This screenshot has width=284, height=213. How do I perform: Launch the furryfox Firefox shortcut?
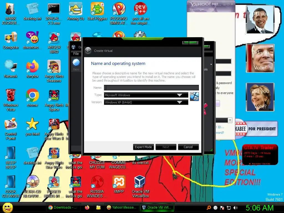click(32, 69)
